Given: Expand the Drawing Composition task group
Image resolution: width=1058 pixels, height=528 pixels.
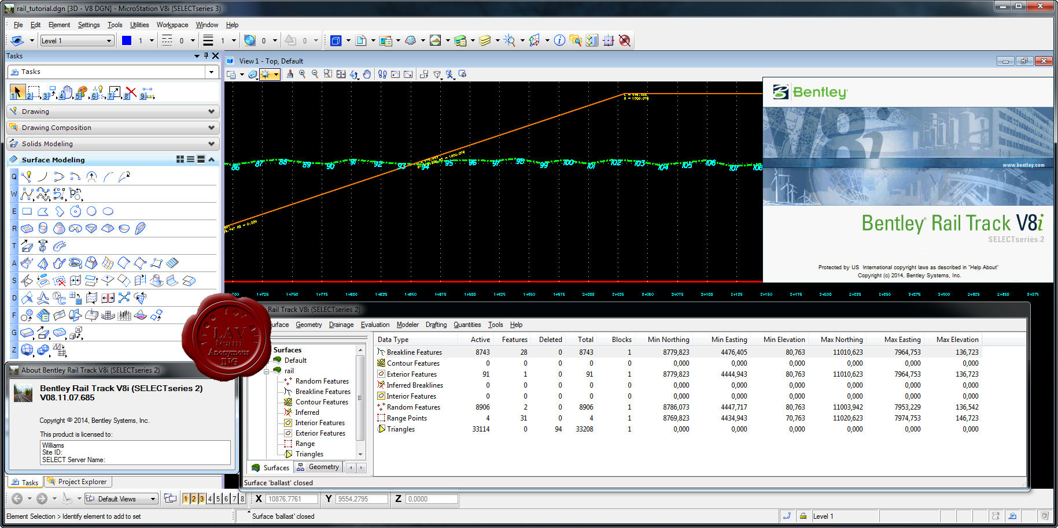Looking at the screenshot, I should 113,128.
